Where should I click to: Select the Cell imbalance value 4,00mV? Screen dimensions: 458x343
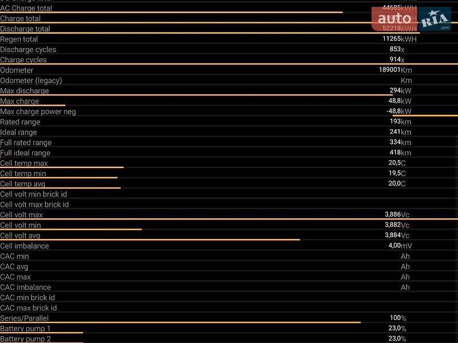tap(400, 246)
